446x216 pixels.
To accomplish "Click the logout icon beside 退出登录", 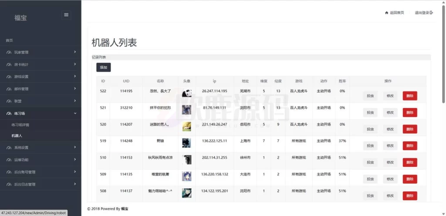I will click(x=431, y=13).
